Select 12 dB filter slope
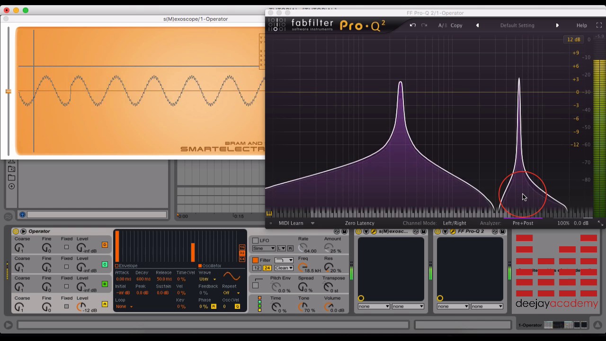The image size is (606, 341). tap(257, 268)
